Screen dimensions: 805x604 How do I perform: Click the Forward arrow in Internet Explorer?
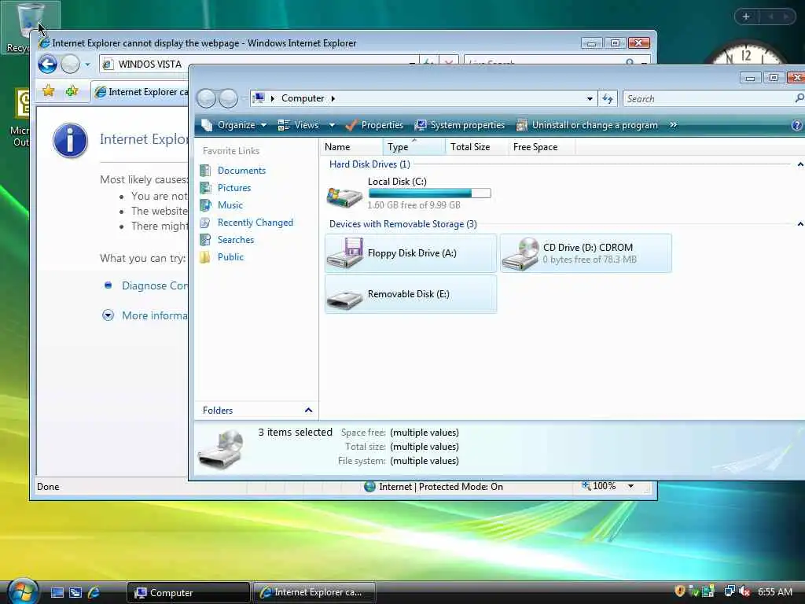tap(70, 64)
